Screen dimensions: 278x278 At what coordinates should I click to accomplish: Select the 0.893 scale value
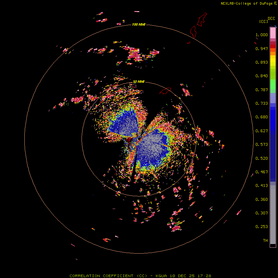[262, 62]
